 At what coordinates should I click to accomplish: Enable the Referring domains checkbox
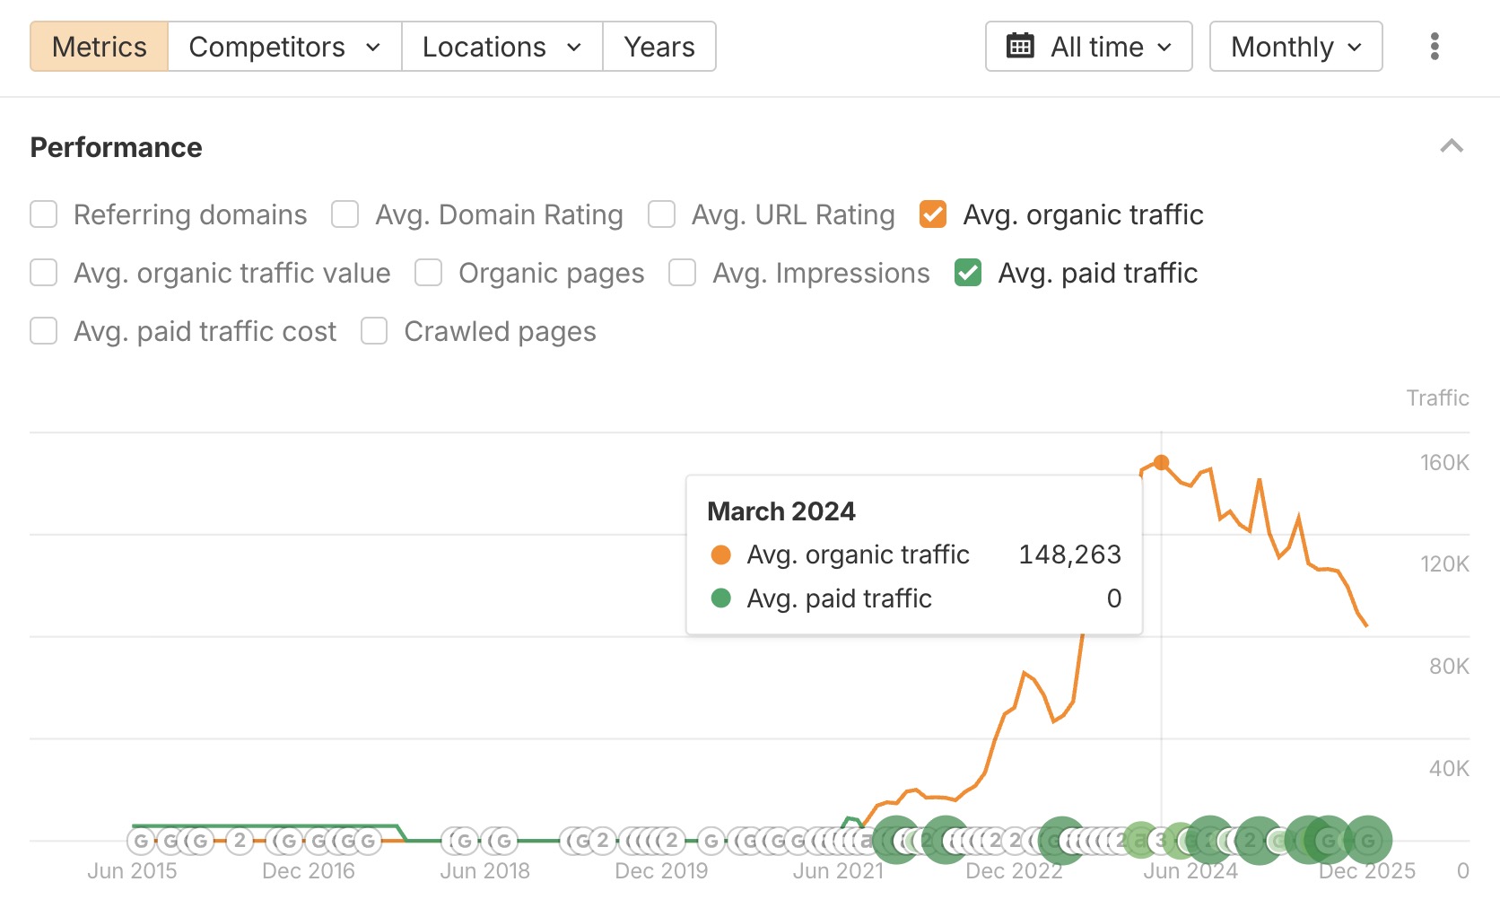[44, 214]
